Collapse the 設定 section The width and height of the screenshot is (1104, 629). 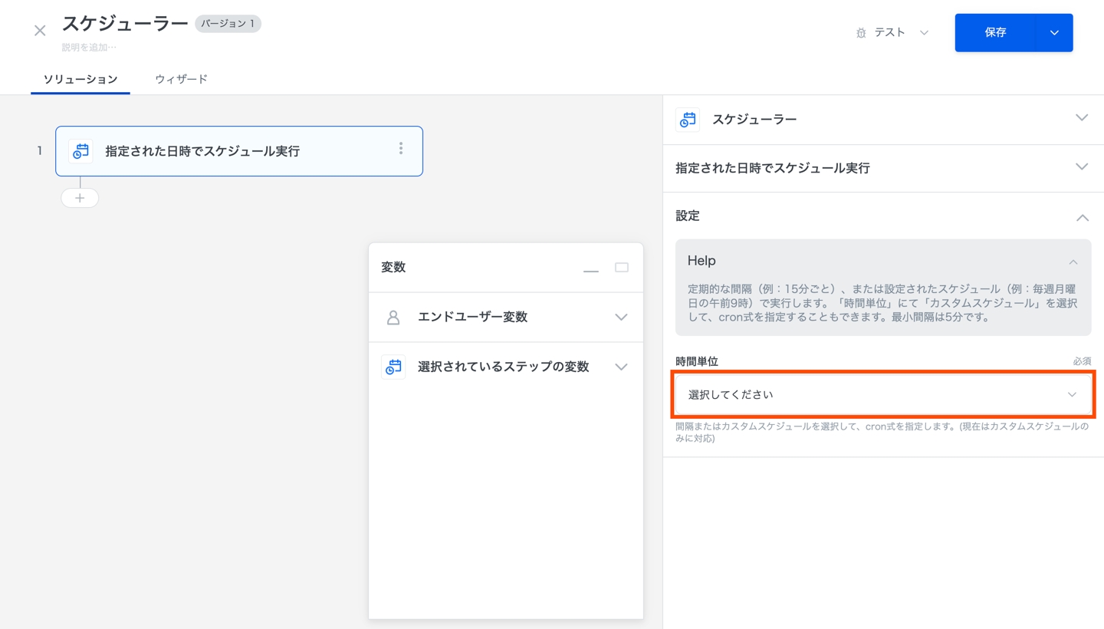click(x=1082, y=217)
